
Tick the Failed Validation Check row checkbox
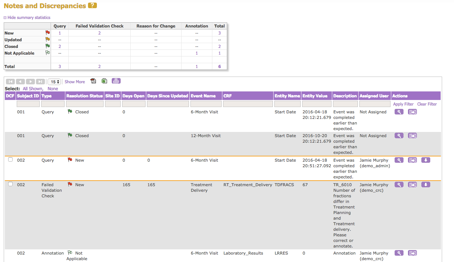(x=10, y=184)
